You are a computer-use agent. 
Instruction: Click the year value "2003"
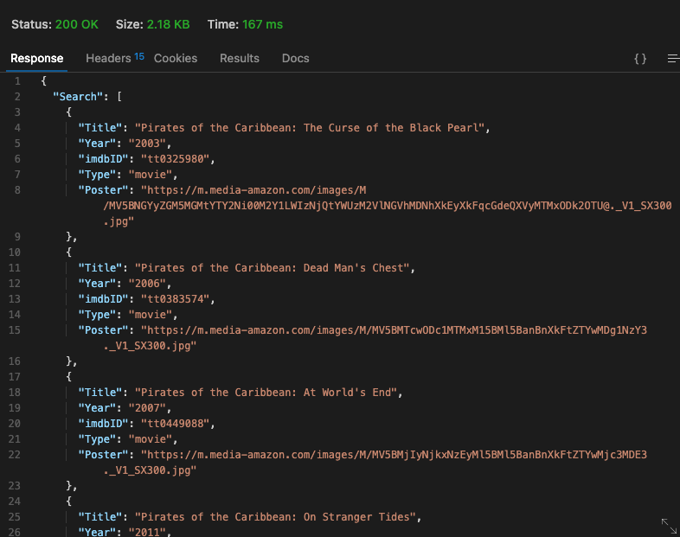147,144
